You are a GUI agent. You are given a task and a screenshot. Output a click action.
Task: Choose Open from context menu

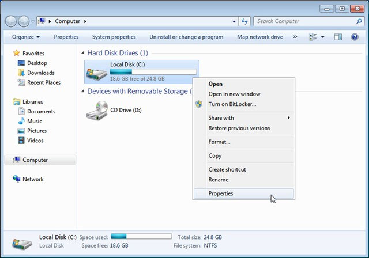point(244,84)
